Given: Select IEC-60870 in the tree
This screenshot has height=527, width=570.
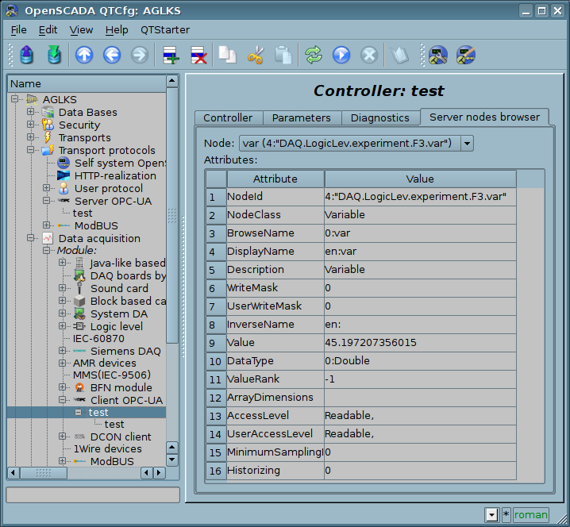Looking at the screenshot, I should pos(98,338).
